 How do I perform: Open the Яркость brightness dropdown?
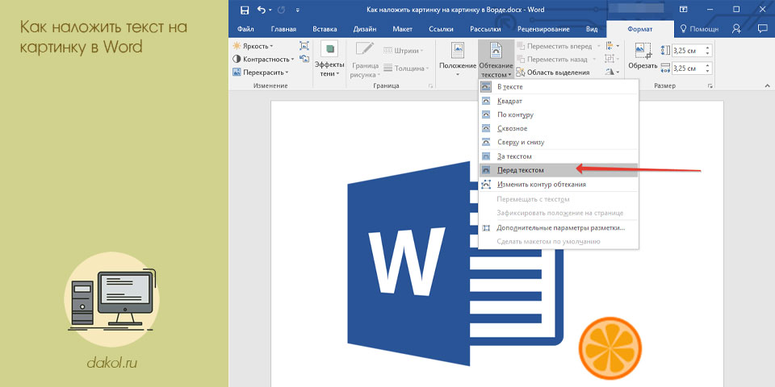[253, 46]
